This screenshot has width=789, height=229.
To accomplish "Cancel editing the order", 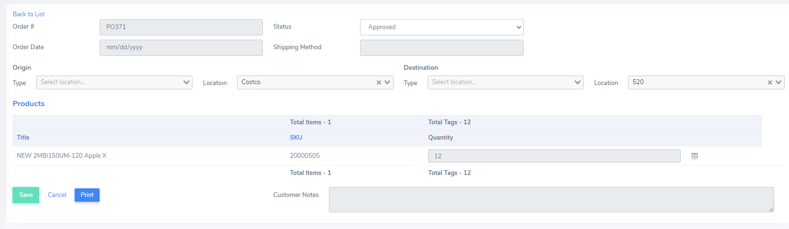I will (57, 195).
